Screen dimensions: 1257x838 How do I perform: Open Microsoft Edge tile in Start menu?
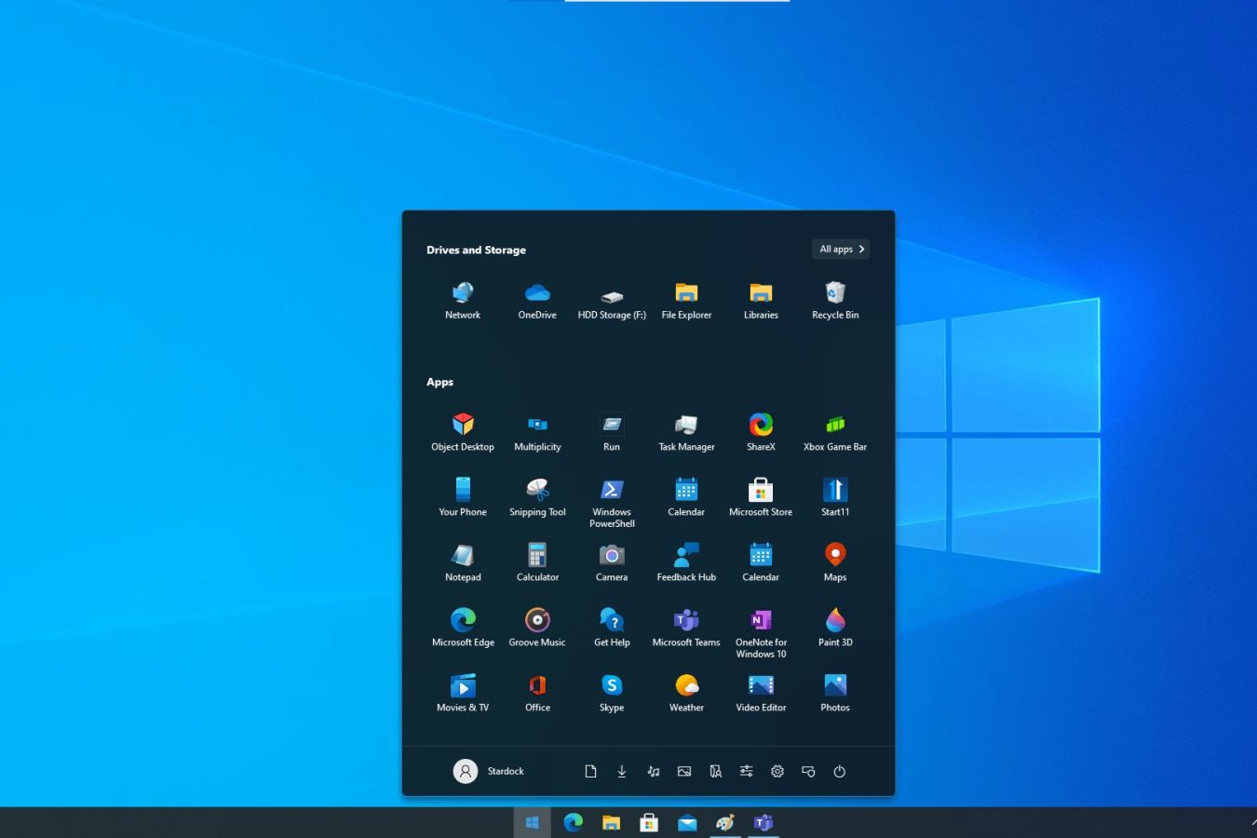click(x=463, y=628)
